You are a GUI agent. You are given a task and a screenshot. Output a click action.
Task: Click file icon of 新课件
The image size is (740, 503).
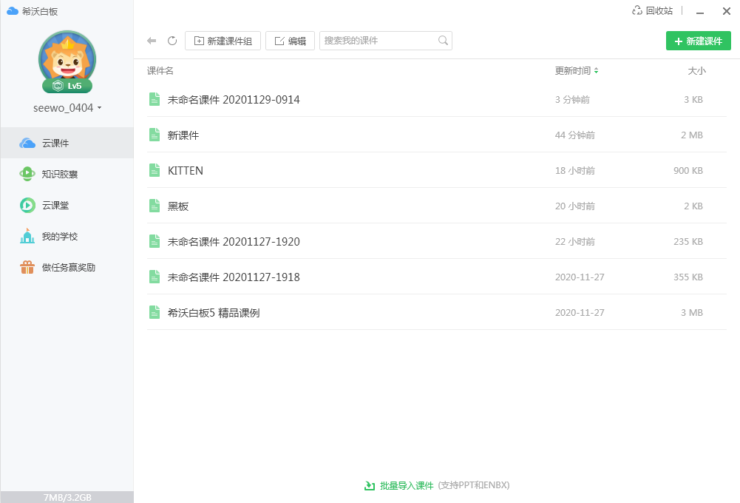155,135
